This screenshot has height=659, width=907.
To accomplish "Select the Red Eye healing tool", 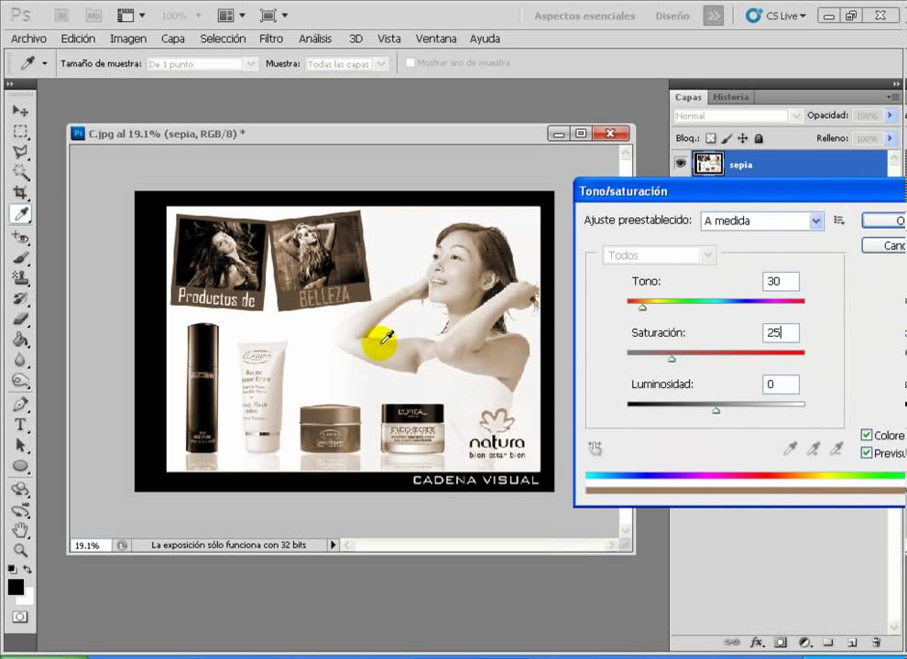I will click(x=20, y=237).
